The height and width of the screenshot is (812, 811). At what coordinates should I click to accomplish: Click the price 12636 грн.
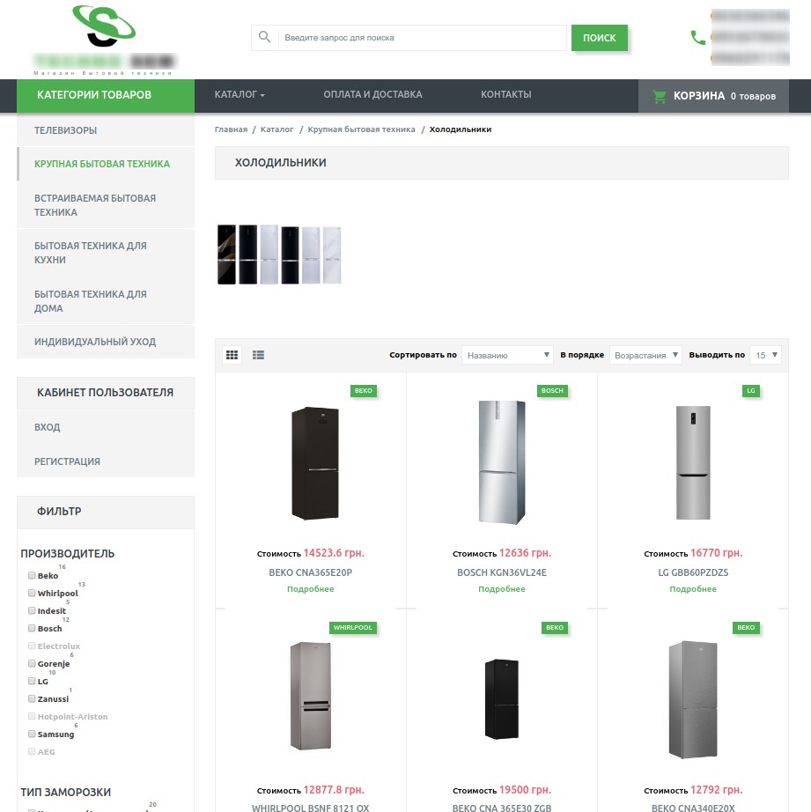click(x=525, y=552)
